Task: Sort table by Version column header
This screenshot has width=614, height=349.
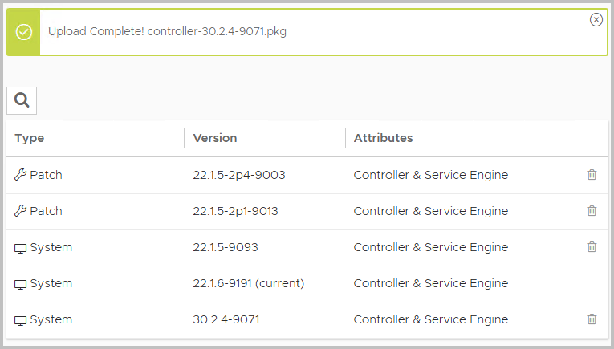Action: [x=215, y=138]
